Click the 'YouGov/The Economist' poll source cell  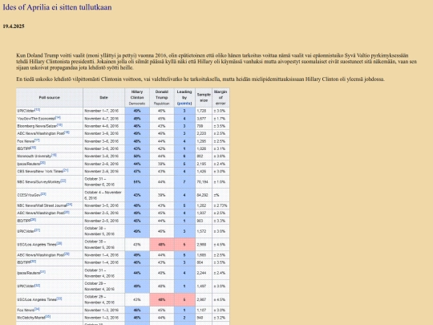click(50, 118)
